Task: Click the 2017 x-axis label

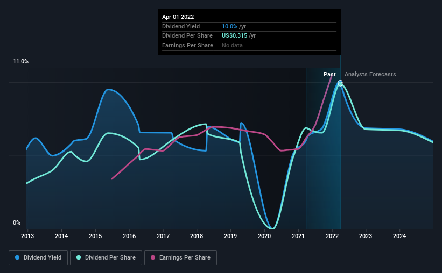Action: [x=163, y=236]
